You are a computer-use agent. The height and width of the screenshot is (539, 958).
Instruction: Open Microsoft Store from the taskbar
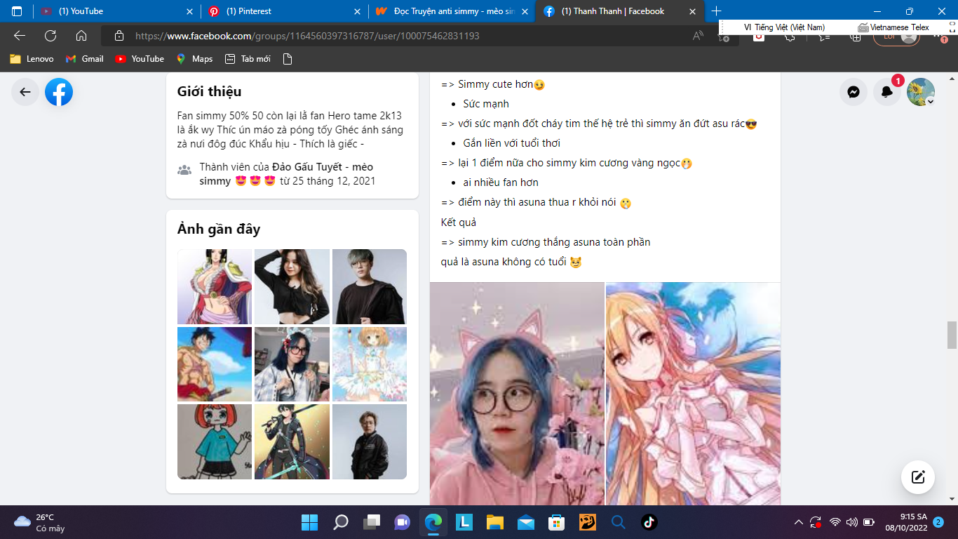tap(557, 522)
